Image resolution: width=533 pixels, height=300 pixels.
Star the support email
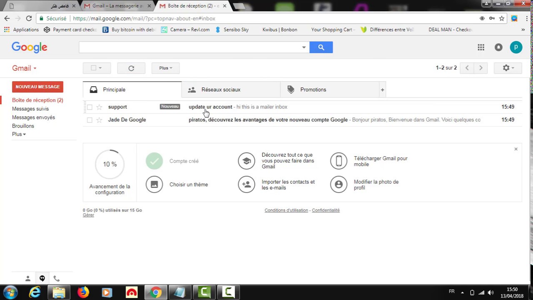pos(99,107)
